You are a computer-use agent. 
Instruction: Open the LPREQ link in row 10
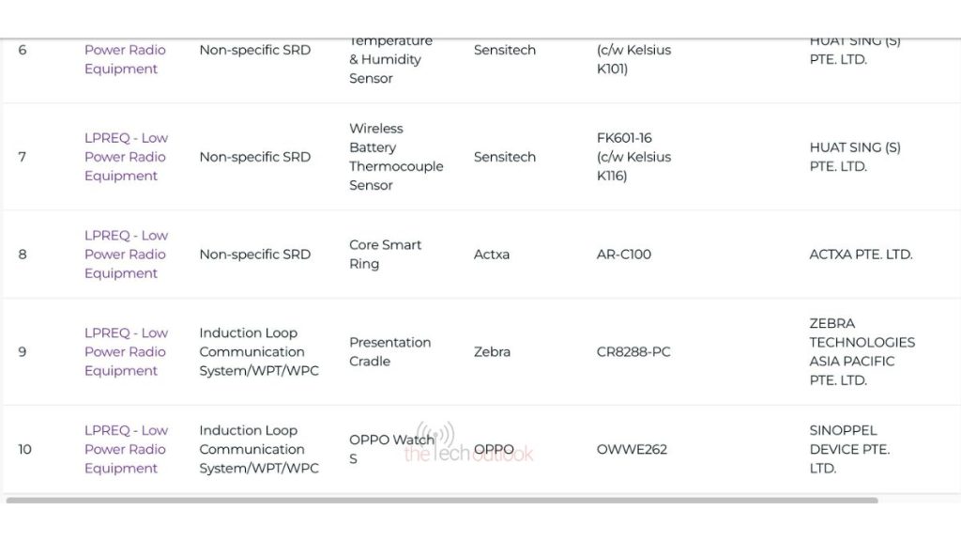coord(125,449)
